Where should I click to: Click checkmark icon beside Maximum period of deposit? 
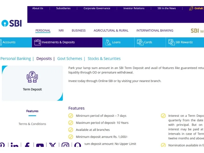point(71,123)
